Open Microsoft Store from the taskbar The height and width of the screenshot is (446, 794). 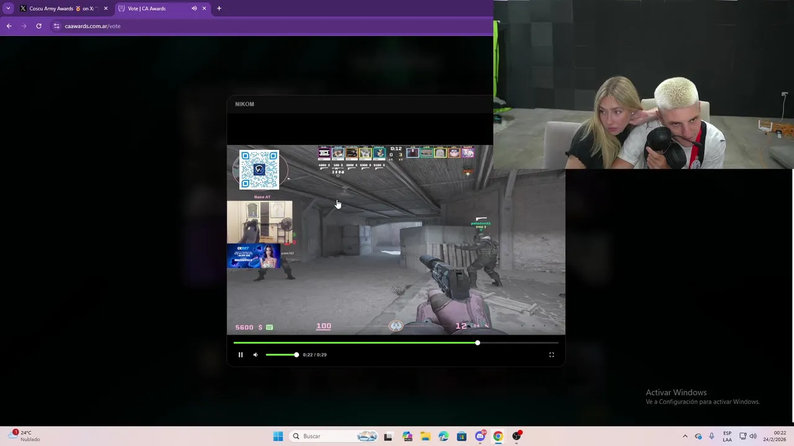point(462,436)
